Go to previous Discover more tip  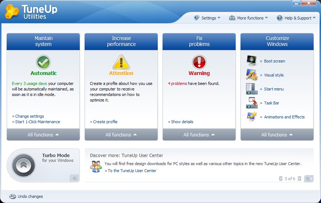281,179
